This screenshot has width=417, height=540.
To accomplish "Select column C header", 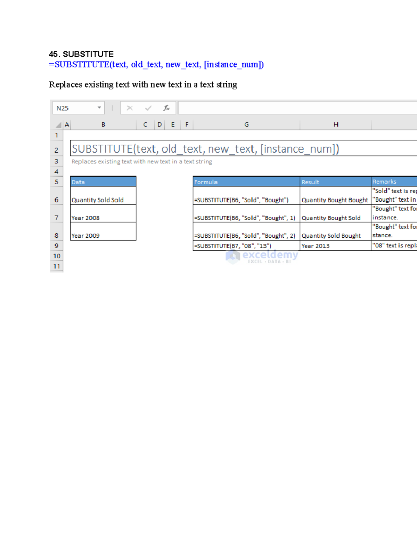I will 145,125.
